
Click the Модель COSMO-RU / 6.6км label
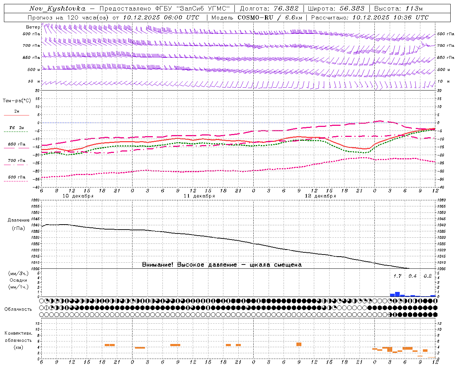pyautogui.click(x=257, y=17)
